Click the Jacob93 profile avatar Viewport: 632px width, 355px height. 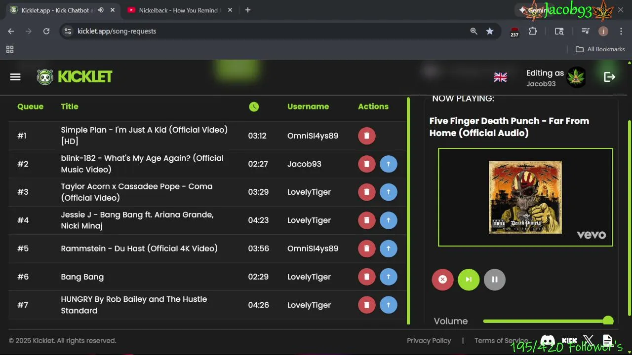576,77
